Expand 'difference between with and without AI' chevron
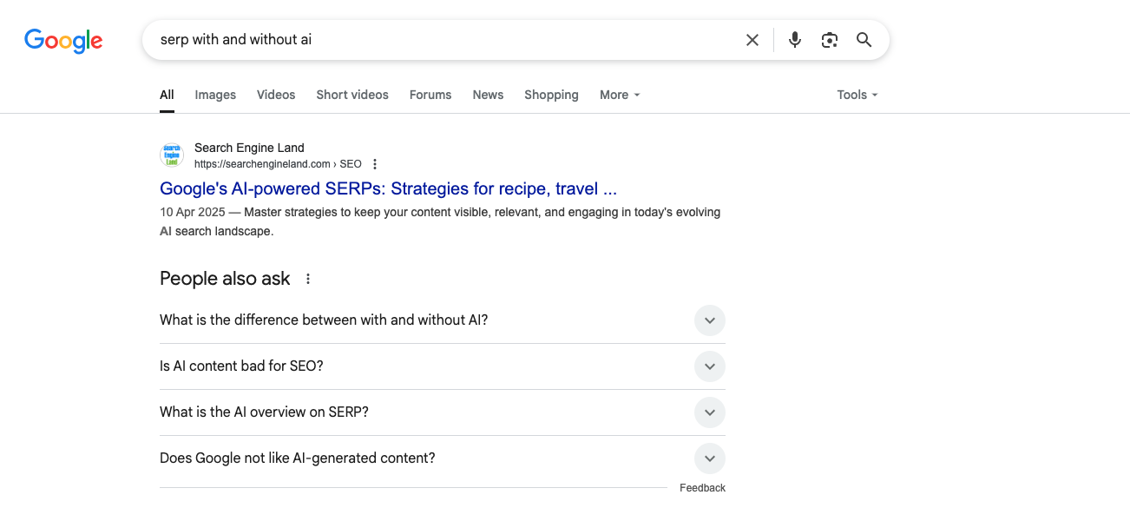 pyautogui.click(x=710, y=320)
